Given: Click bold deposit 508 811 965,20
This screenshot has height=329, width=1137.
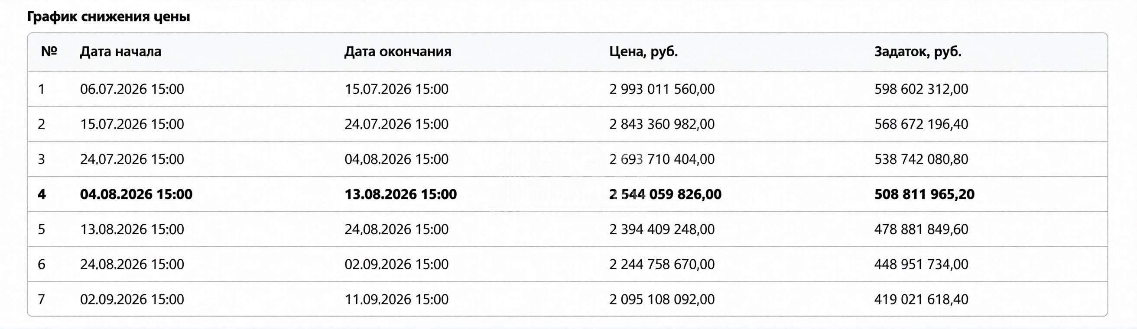Looking at the screenshot, I should click(924, 194).
